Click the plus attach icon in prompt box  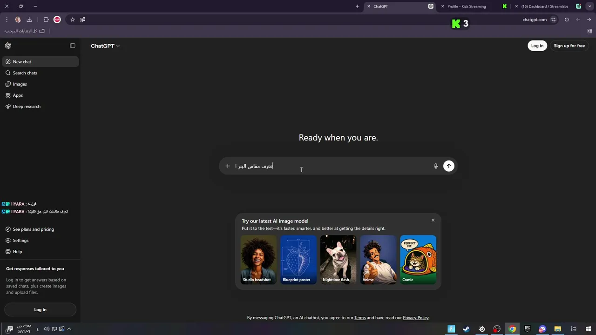pos(228,166)
